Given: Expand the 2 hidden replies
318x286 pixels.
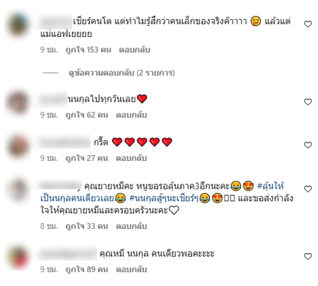Looking at the screenshot, I should 122,73.
